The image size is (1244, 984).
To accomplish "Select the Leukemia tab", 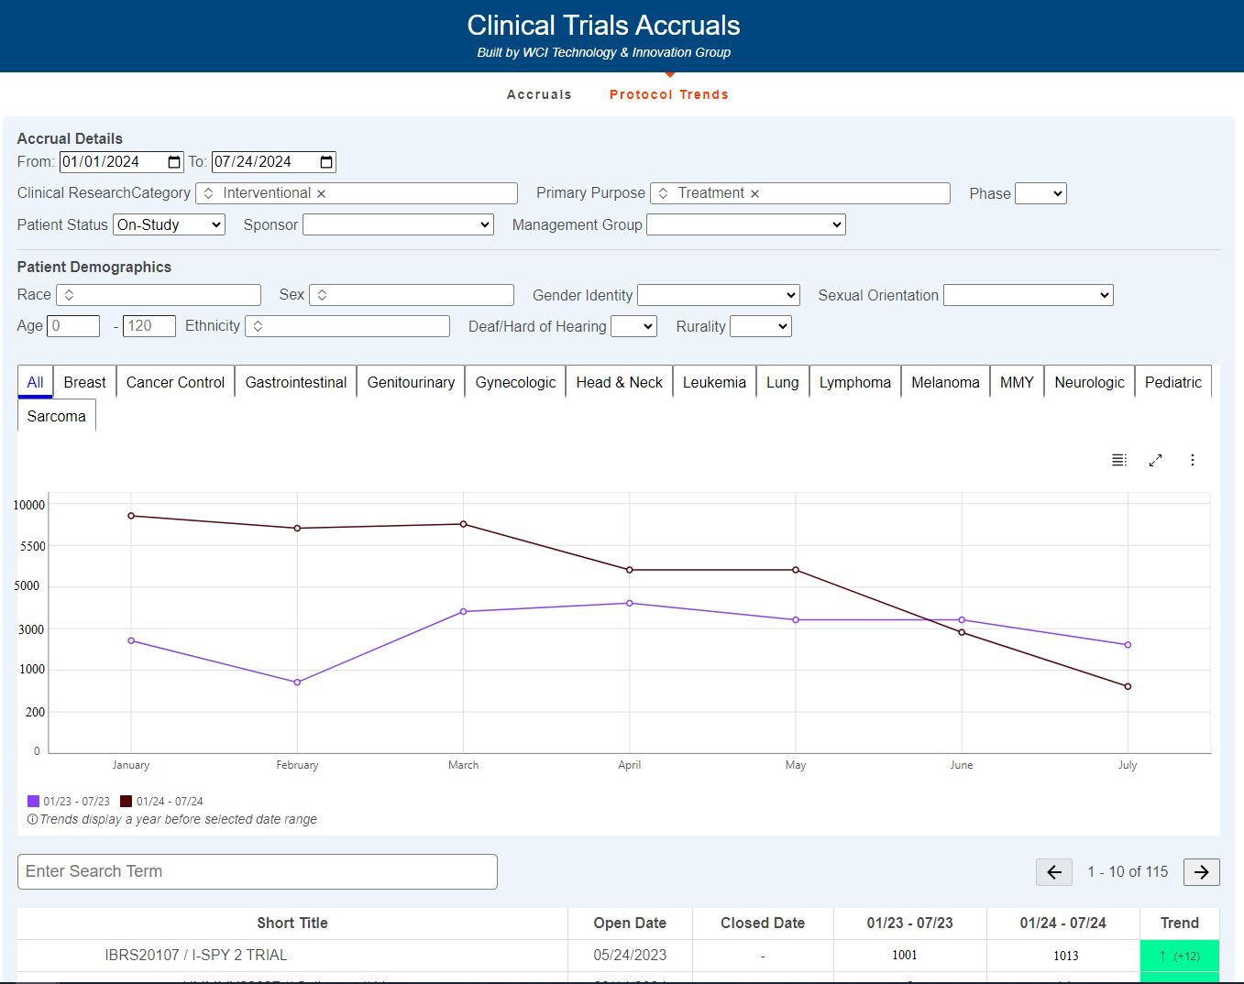I will 714,382.
